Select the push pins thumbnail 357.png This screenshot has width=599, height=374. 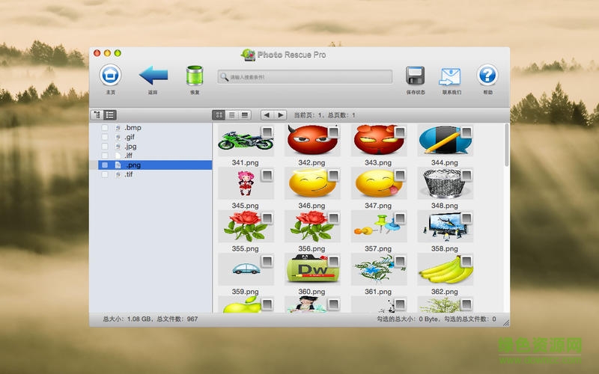pos(378,227)
